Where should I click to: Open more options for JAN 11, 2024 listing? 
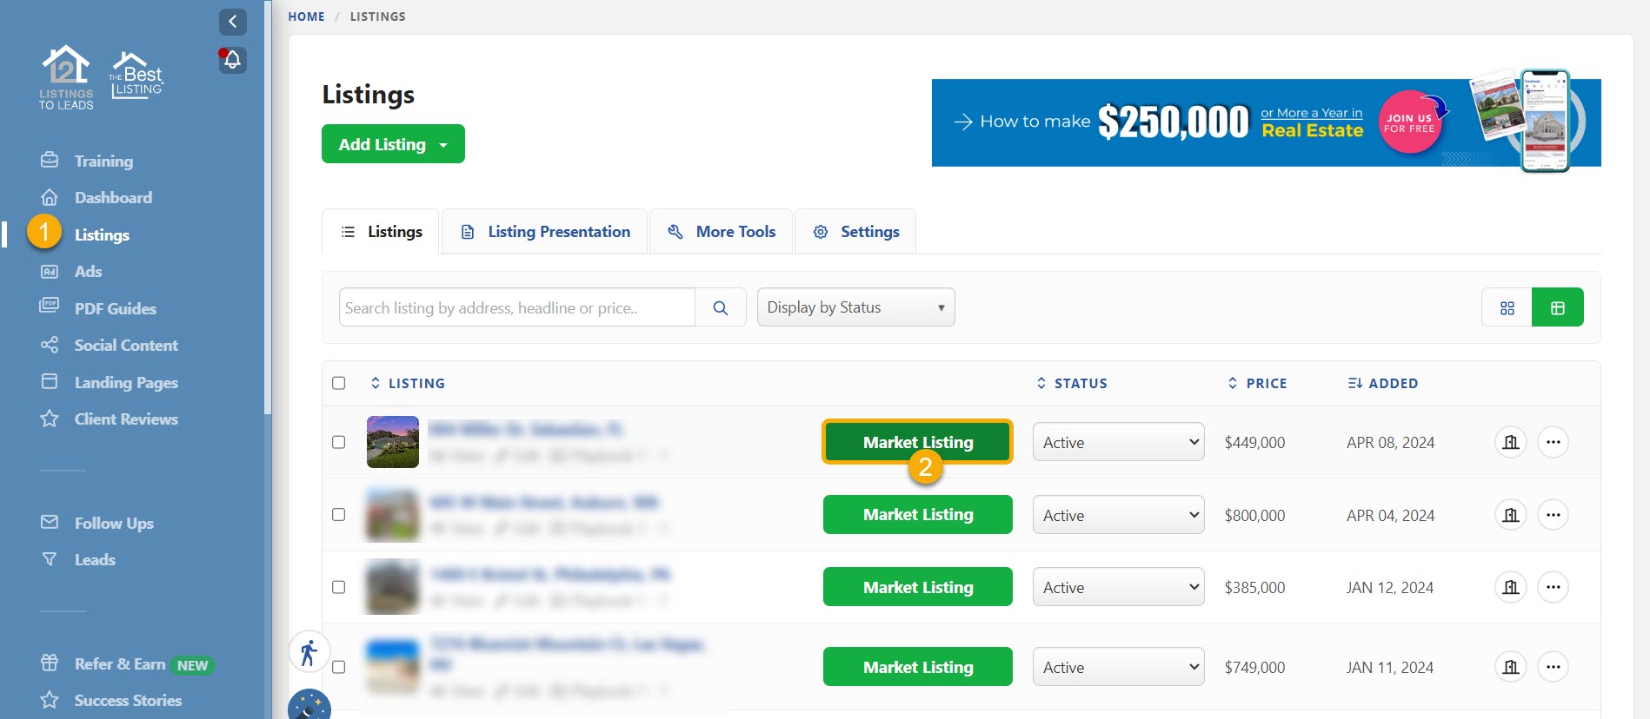pos(1554,667)
